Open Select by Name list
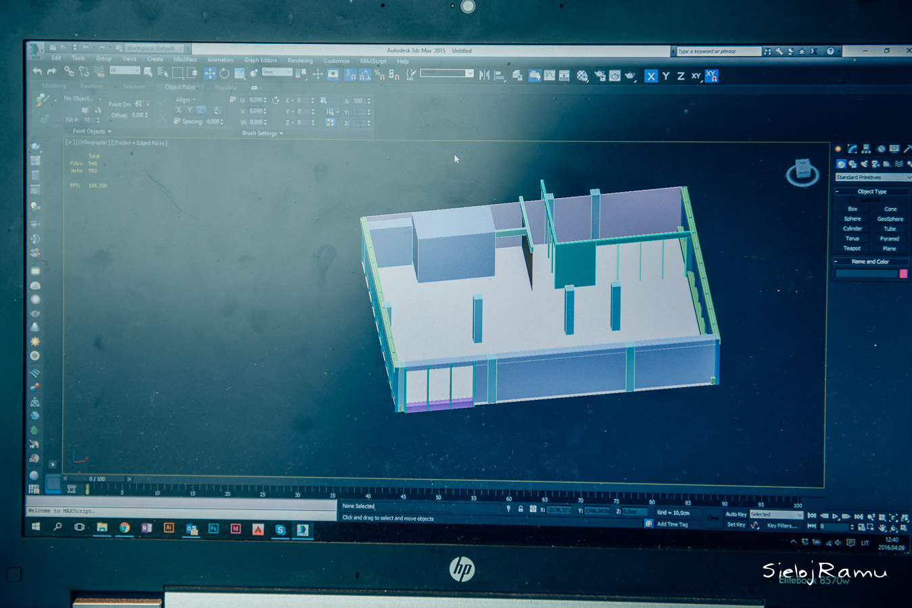The image size is (912, 608). click(162, 72)
